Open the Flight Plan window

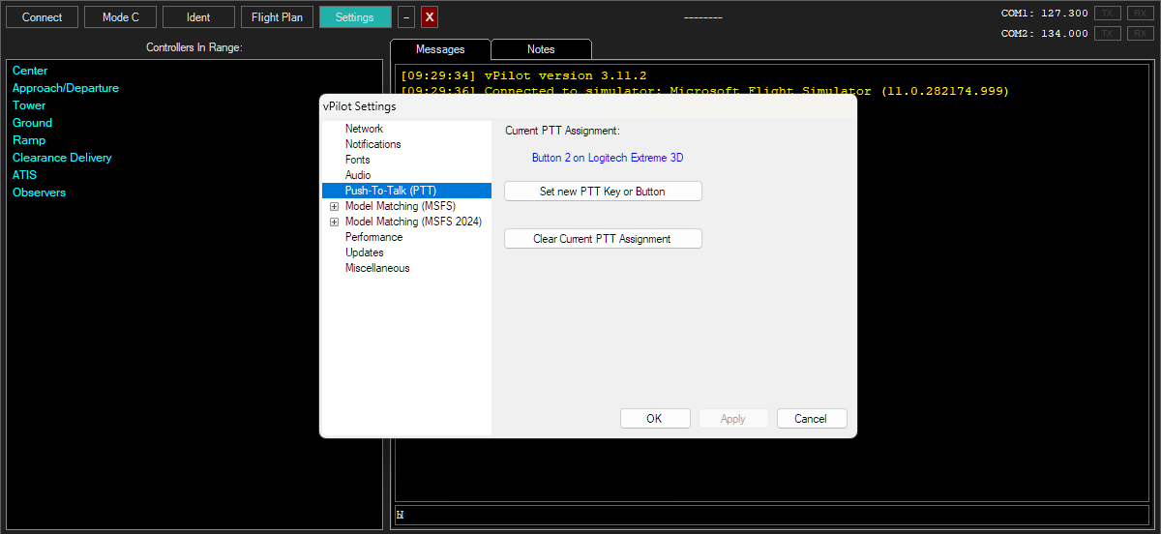(x=277, y=17)
